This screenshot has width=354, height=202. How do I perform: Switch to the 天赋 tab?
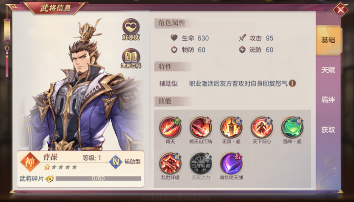[328, 70]
